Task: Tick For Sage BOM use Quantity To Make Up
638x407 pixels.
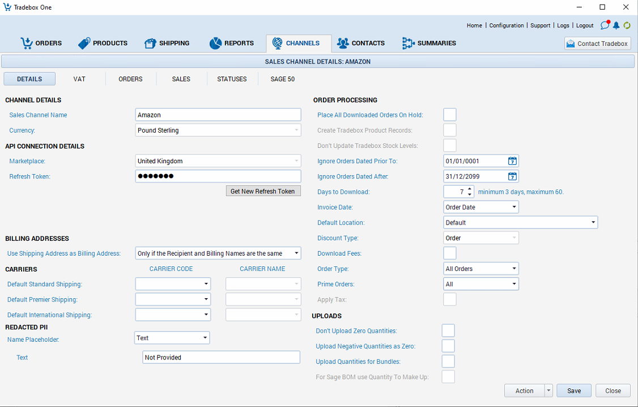Action: tap(448, 376)
